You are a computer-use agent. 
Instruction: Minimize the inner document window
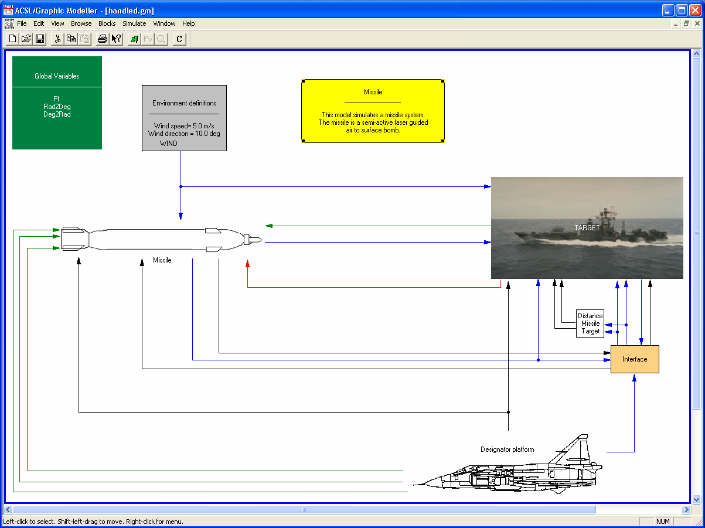pyautogui.click(x=676, y=23)
